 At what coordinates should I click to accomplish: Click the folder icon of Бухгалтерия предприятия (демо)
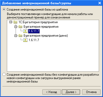pos(20,36)
